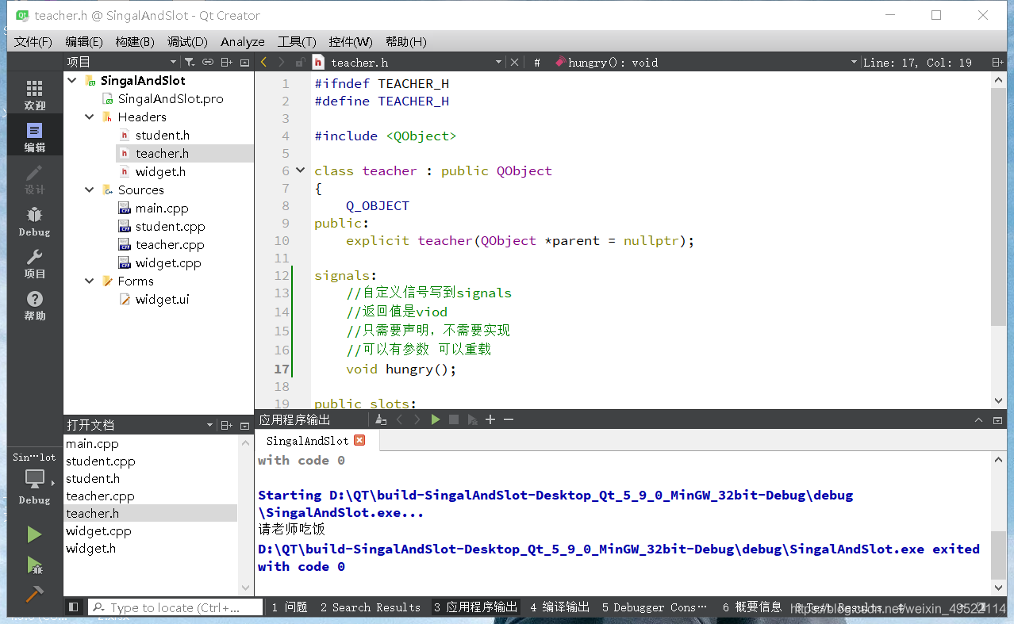Open the 项目 (Projects) mode with wrench icon
Screen dimensions: 1014x624
pyautogui.click(x=34, y=263)
